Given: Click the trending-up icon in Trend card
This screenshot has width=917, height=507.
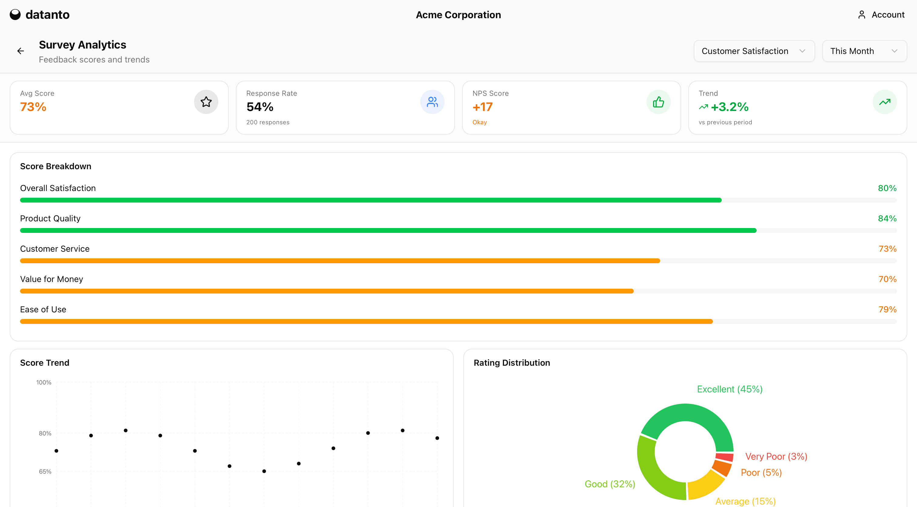Looking at the screenshot, I should coord(885,102).
